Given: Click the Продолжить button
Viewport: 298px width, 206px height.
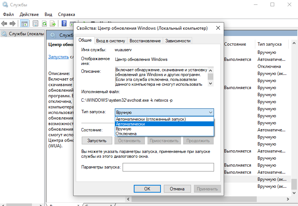Looking at the screenshot, I should coord(198,141).
